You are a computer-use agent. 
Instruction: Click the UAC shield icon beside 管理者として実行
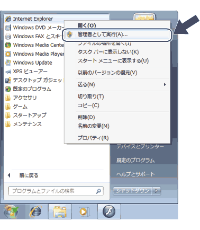[70, 34]
